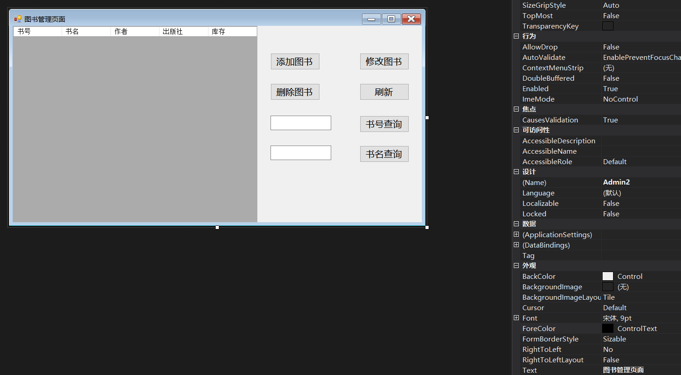Expand the Font property
681x375 pixels.
(516, 318)
